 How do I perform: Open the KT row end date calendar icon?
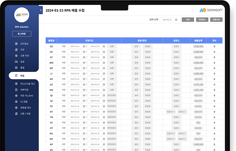[104, 112]
